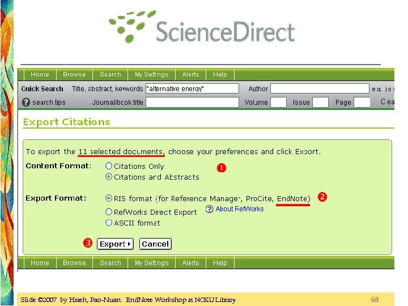Open Alerts in the top navigation bar

(x=191, y=74)
